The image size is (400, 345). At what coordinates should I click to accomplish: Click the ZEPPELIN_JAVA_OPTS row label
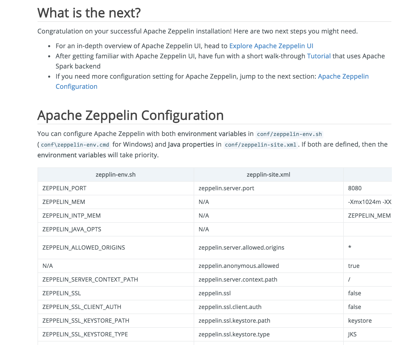click(72, 229)
